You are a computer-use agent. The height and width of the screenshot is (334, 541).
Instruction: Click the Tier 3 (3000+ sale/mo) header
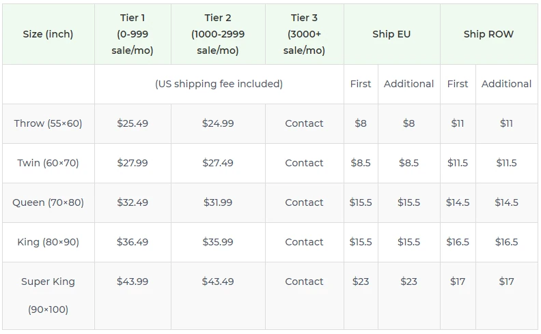[304, 34]
